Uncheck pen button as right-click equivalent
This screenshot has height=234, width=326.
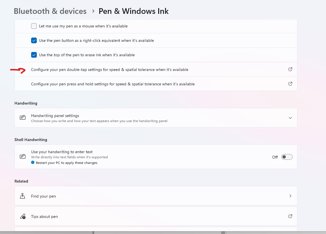click(x=34, y=40)
